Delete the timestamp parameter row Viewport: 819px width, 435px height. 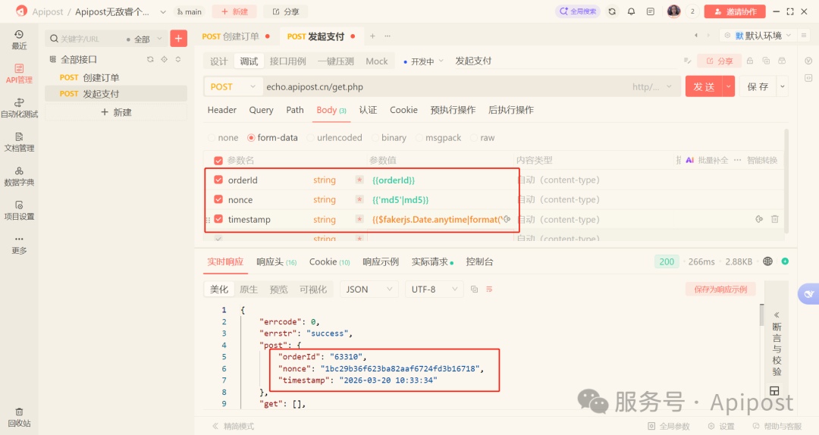775,219
